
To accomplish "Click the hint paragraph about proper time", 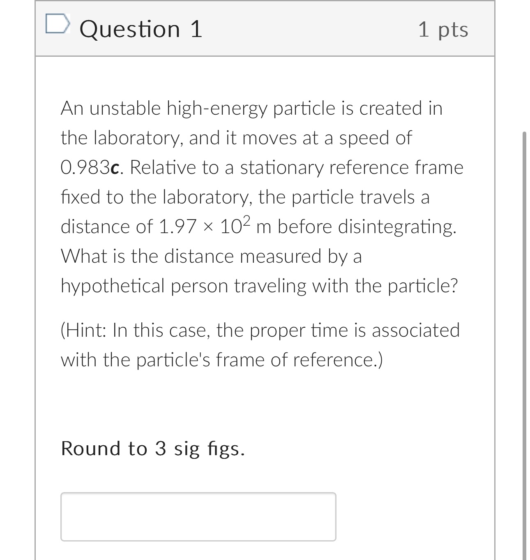I will [x=260, y=344].
